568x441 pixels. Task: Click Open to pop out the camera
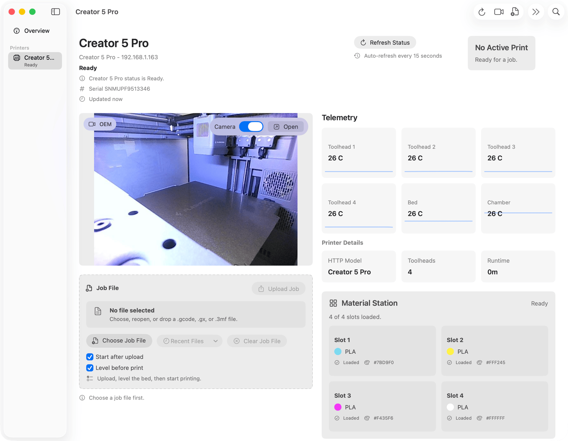point(285,127)
